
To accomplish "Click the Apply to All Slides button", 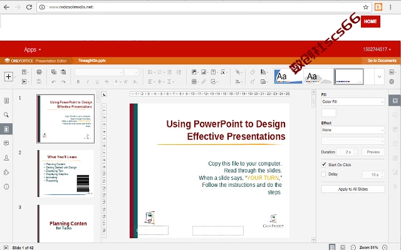I will (353, 189).
